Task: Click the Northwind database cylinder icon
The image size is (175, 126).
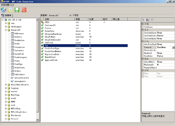Action: coord(9,115)
